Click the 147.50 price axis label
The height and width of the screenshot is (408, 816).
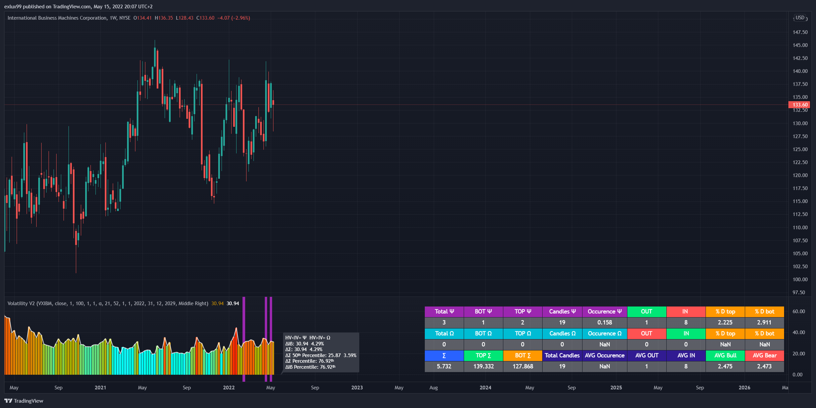click(x=800, y=32)
